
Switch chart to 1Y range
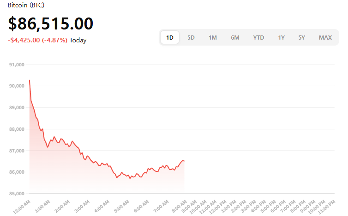tap(281, 38)
